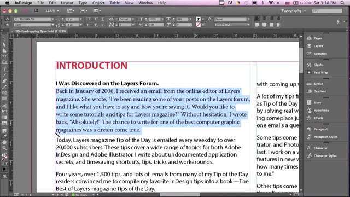Select the Pen tool
This screenshot has width=350, height=197.
pos(4,81)
